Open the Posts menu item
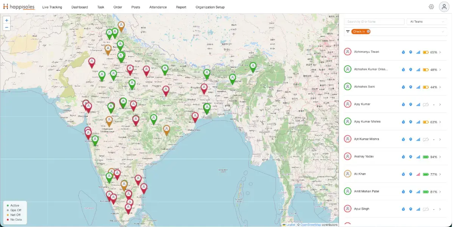 [x=136, y=7]
